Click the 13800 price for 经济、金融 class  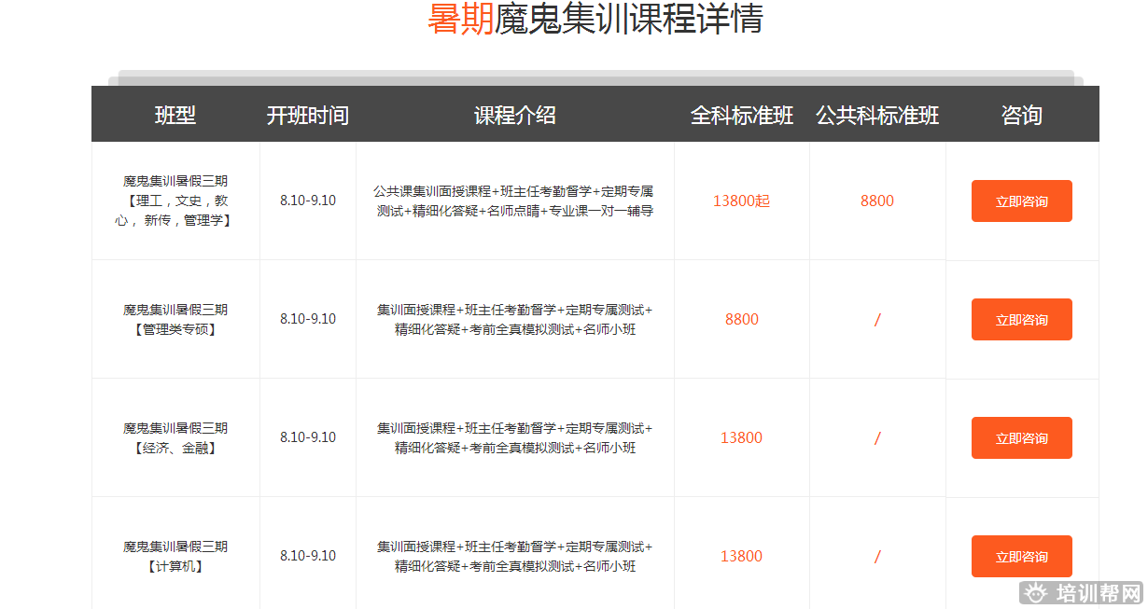point(741,437)
